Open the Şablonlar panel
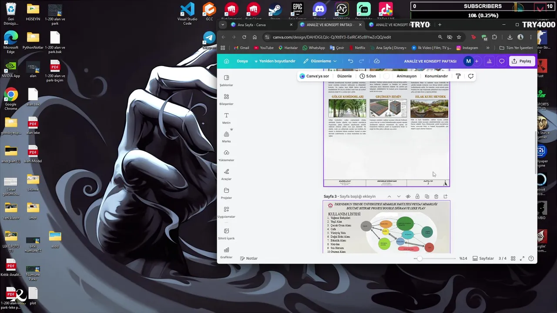Screen dimensions: 557x313 226,80
